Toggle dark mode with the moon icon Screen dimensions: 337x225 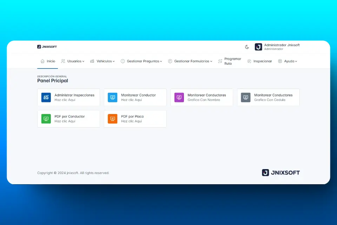(247, 46)
